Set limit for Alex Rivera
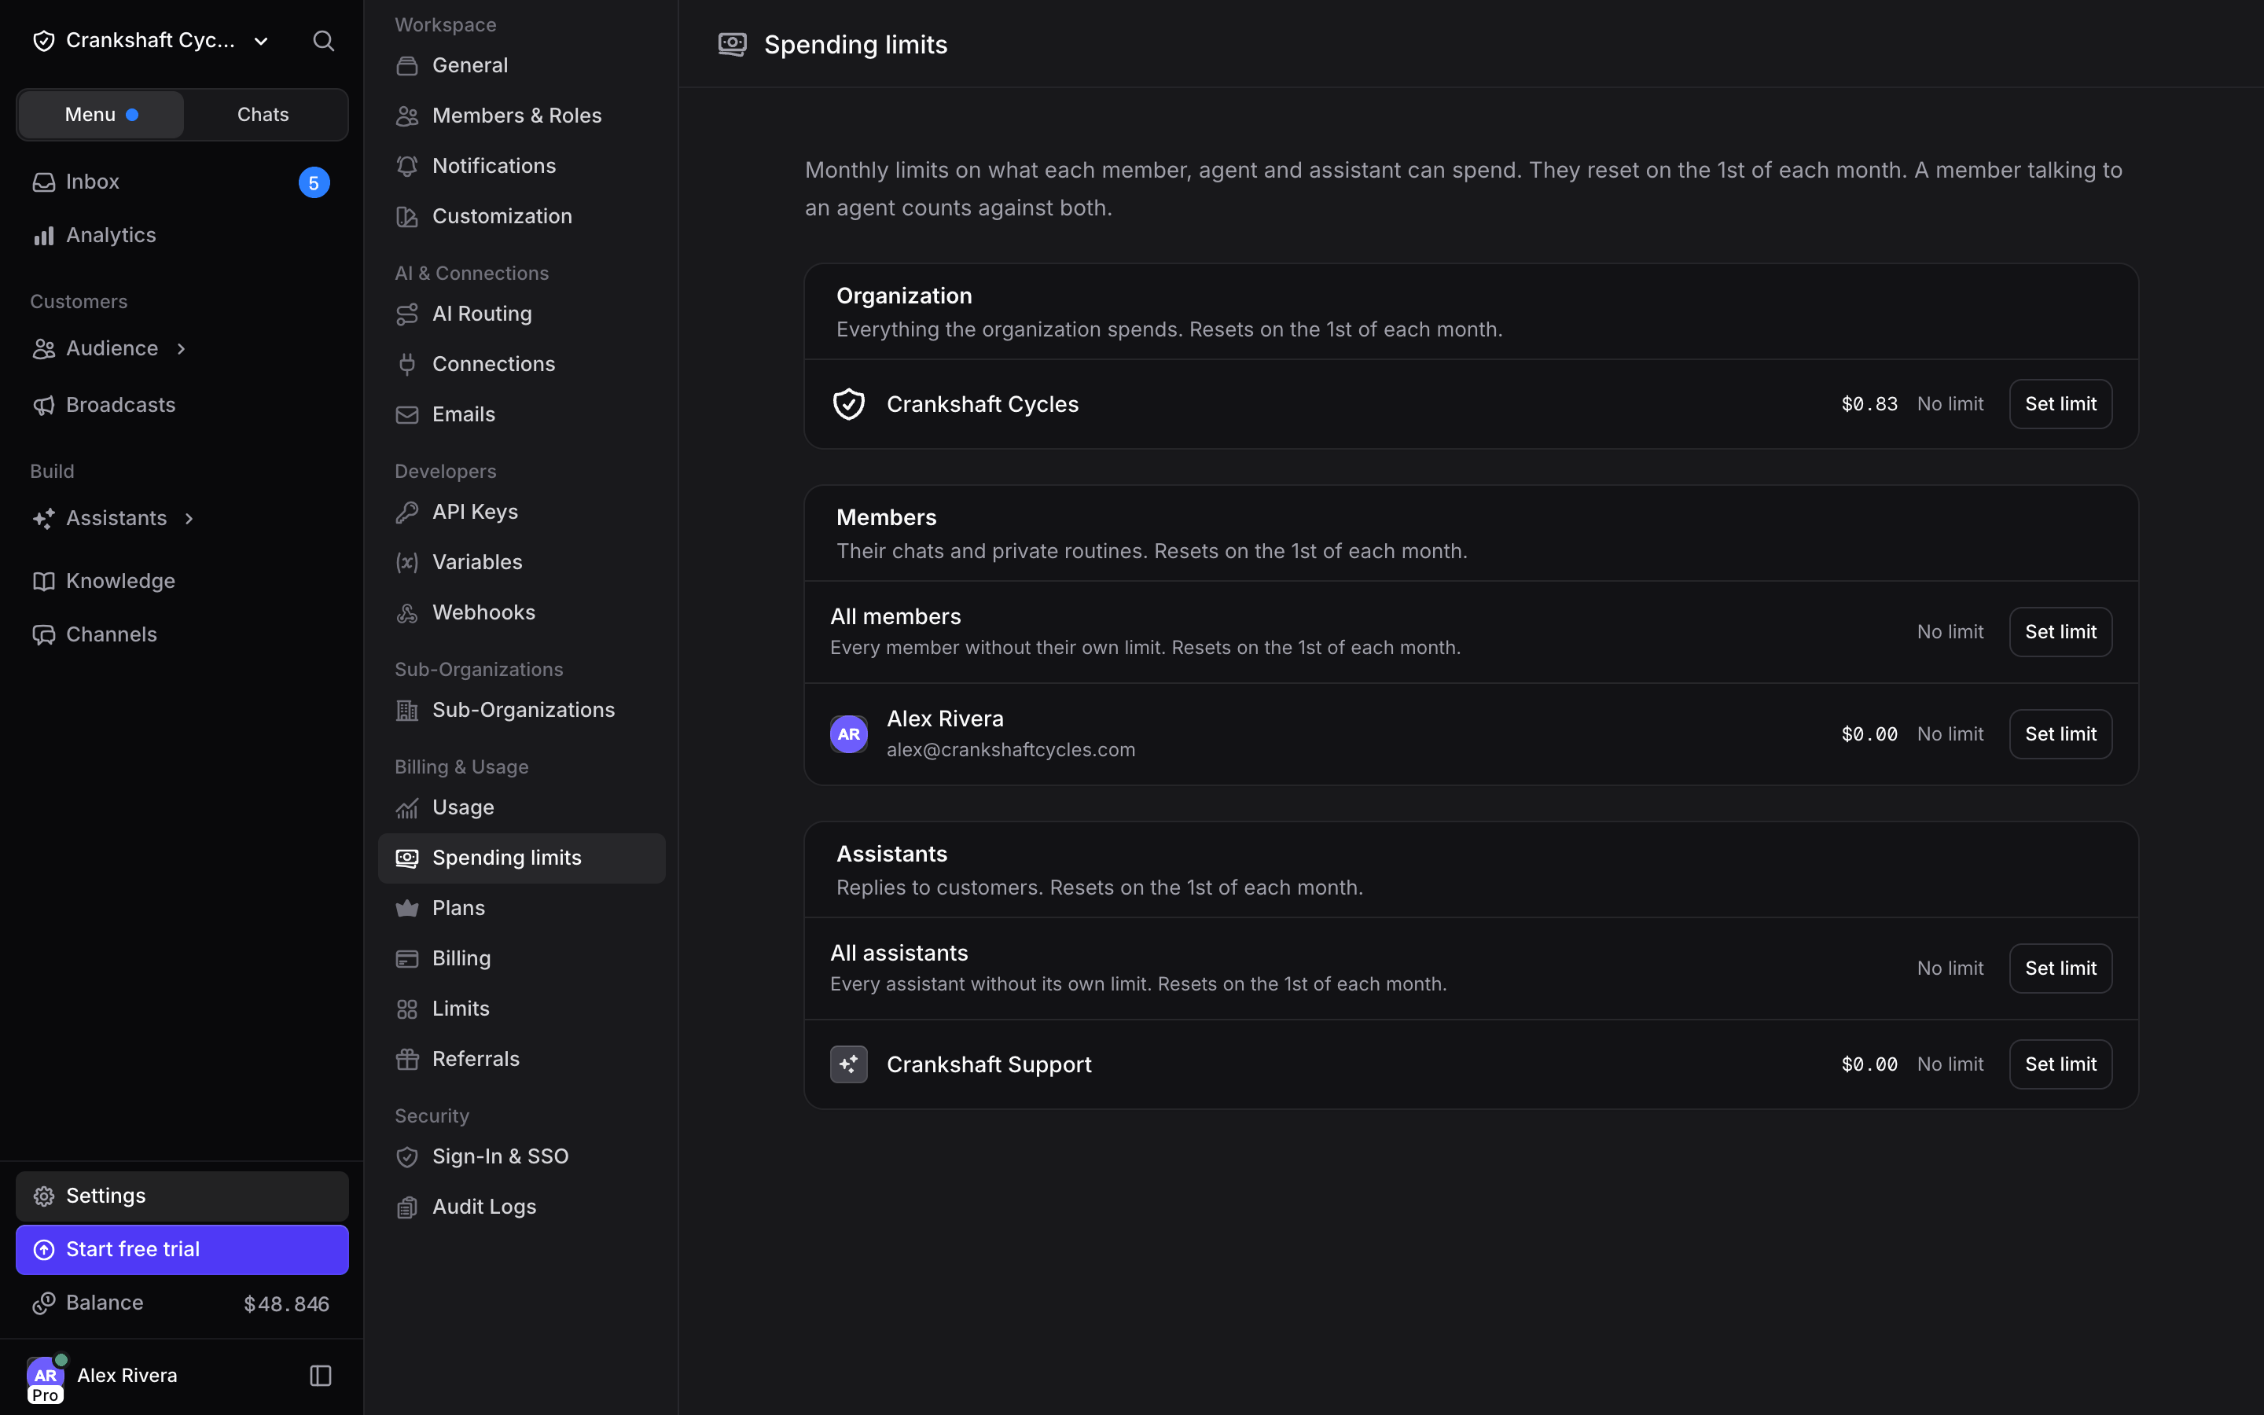 2060,733
